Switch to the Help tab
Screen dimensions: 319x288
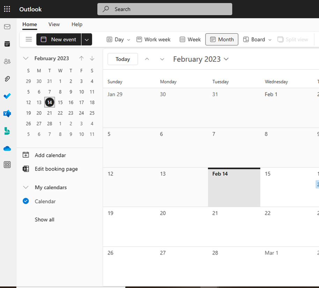[77, 24]
